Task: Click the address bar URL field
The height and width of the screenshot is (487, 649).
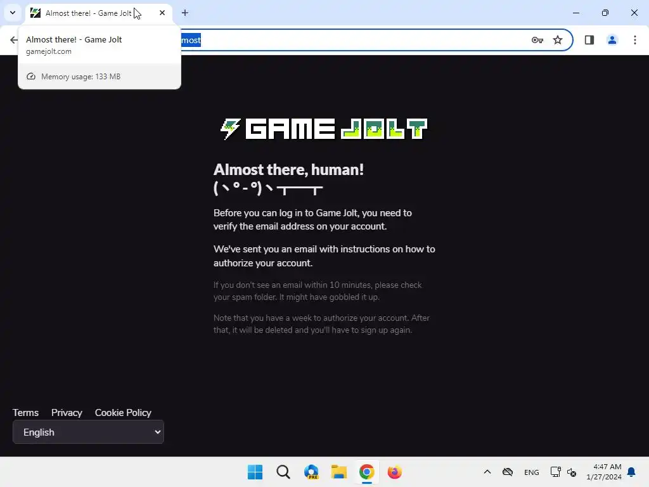Action: [356, 40]
